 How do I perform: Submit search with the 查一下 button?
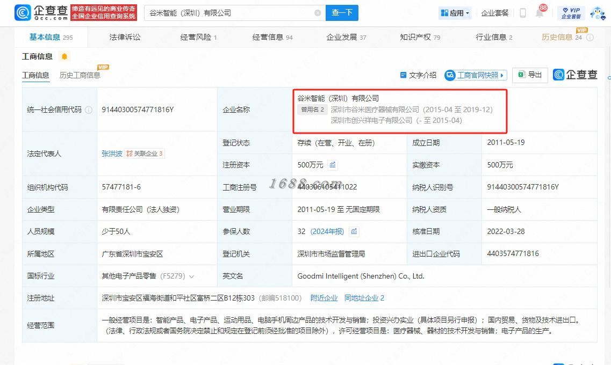(x=342, y=13)
